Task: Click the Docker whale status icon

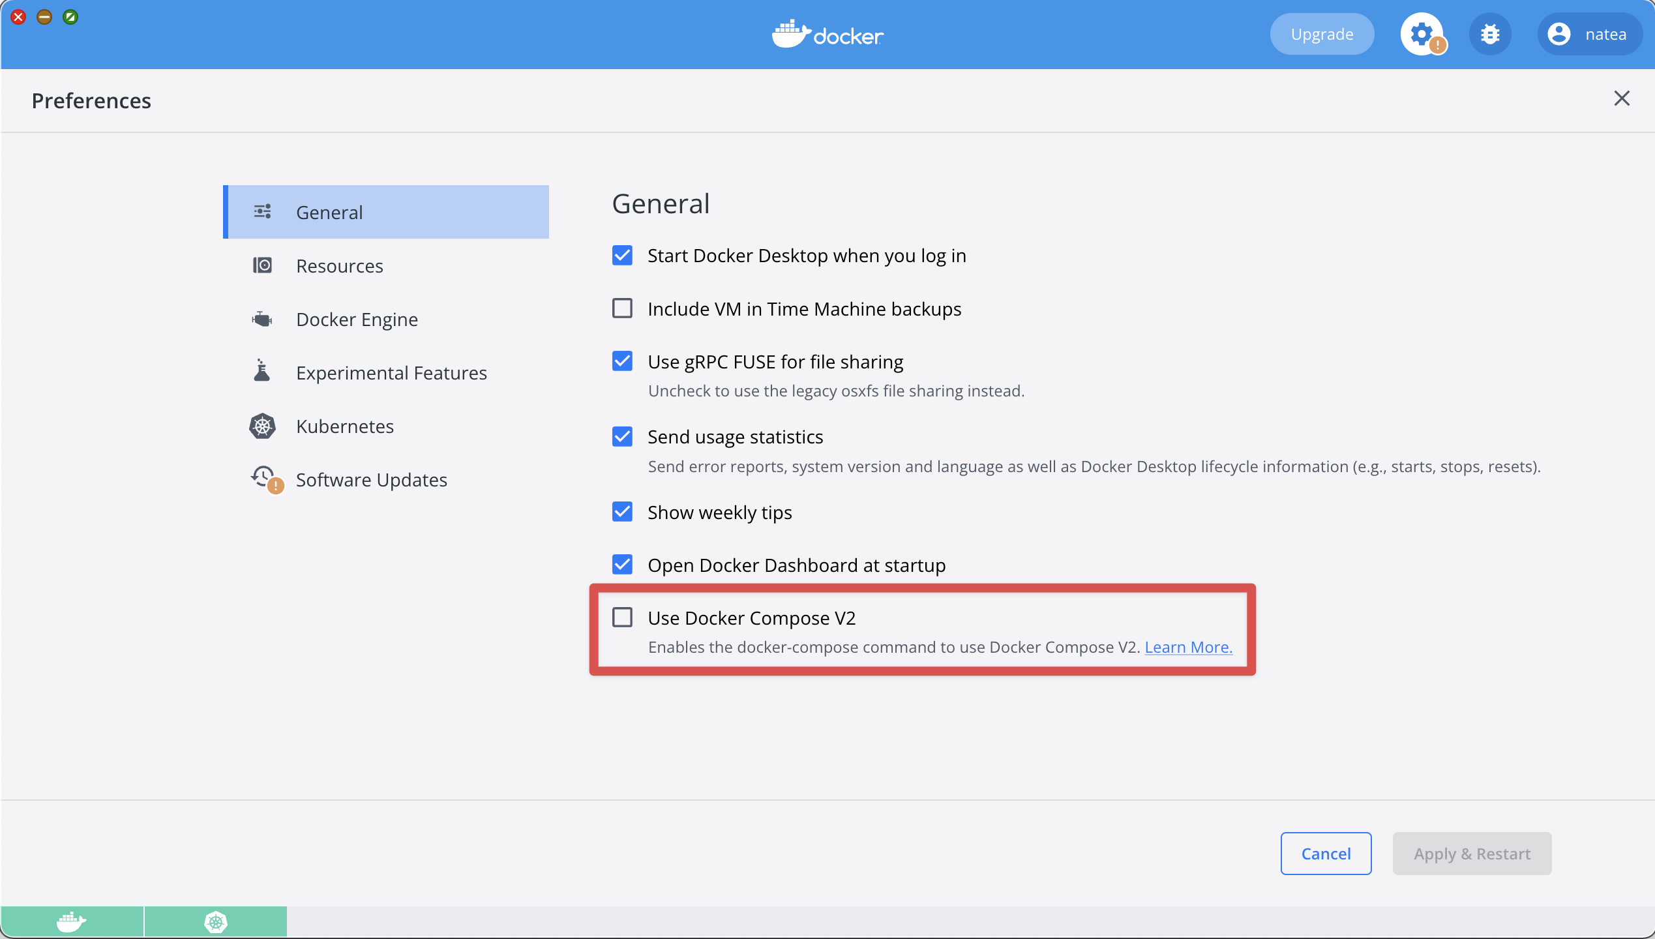Action: coord(72,921)
